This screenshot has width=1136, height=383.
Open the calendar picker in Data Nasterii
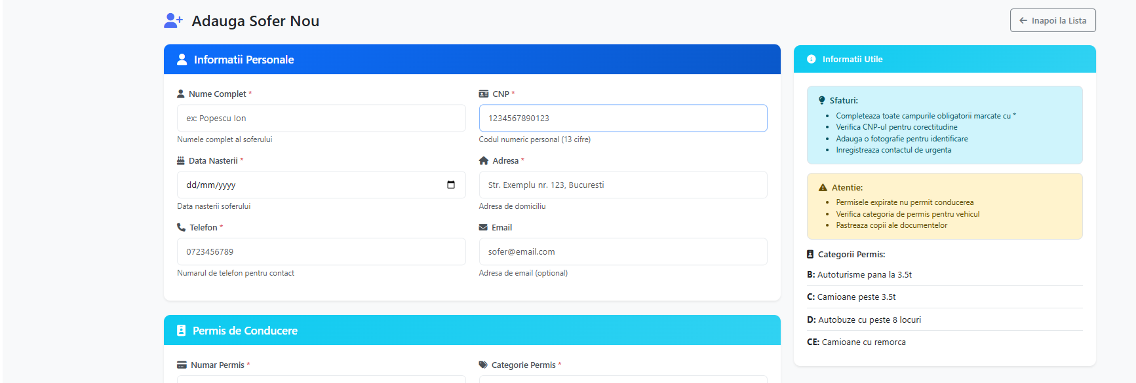tap(451, 185)
